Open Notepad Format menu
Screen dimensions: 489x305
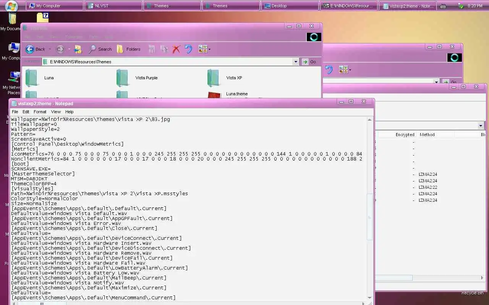[40, 112]
